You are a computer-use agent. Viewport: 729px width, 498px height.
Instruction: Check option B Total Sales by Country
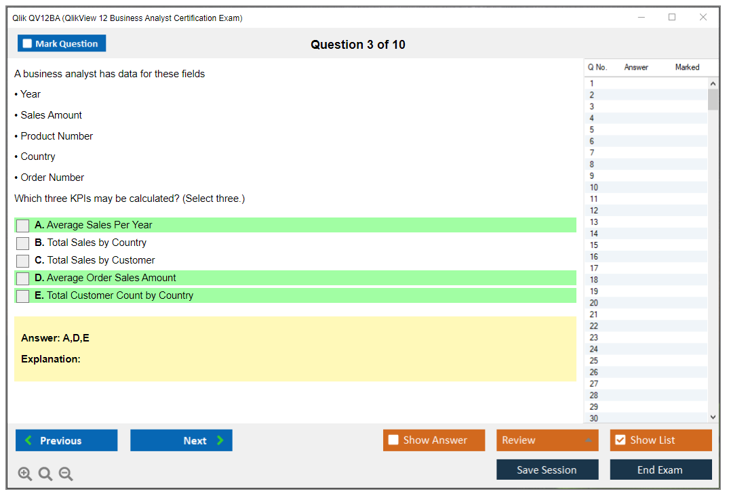23,243
